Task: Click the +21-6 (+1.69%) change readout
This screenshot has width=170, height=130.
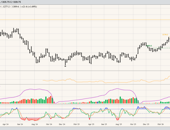Action: coord(28,7)
